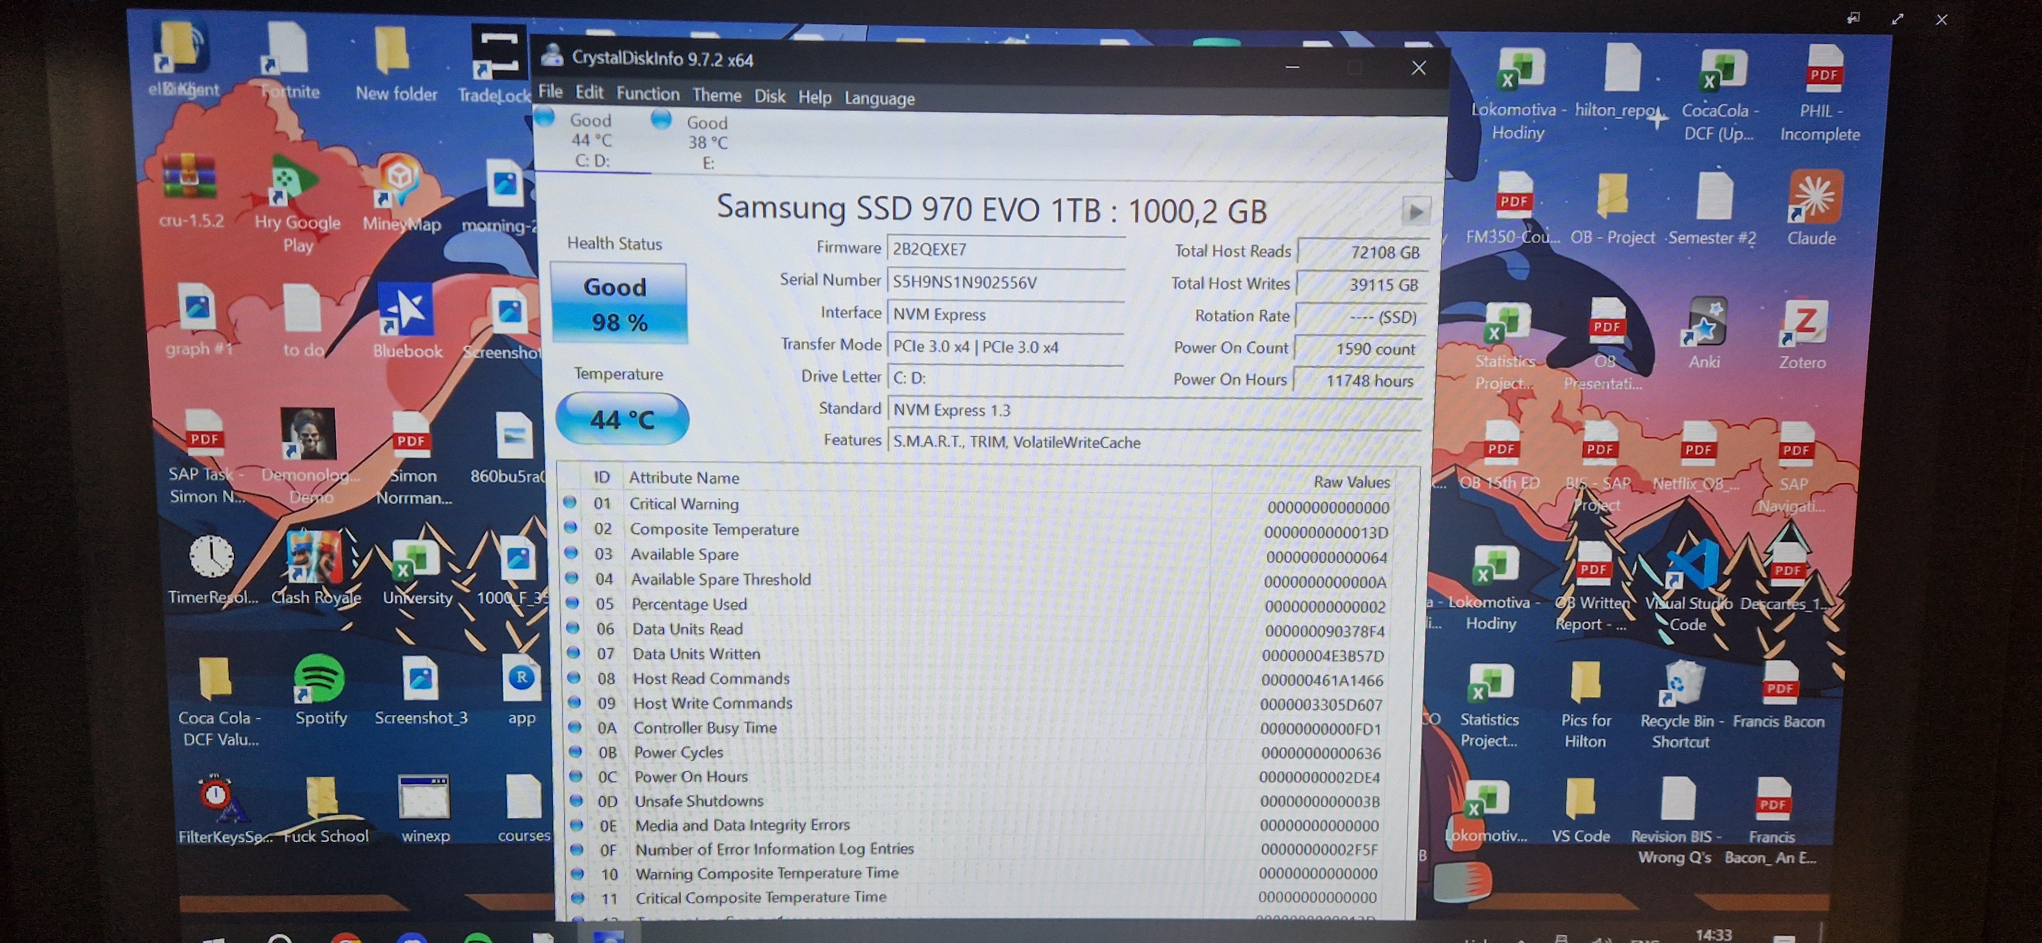The width and height of the screenshot is (2042, 943).
Task: Click the status dot for Power Cycles
Action: [x=575, y=752]
